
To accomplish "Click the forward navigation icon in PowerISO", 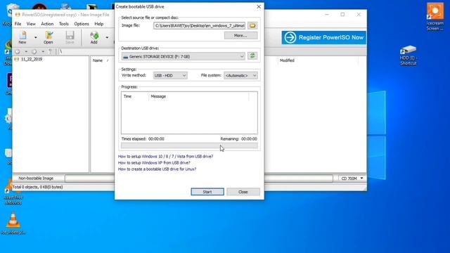I will point(34,51).
